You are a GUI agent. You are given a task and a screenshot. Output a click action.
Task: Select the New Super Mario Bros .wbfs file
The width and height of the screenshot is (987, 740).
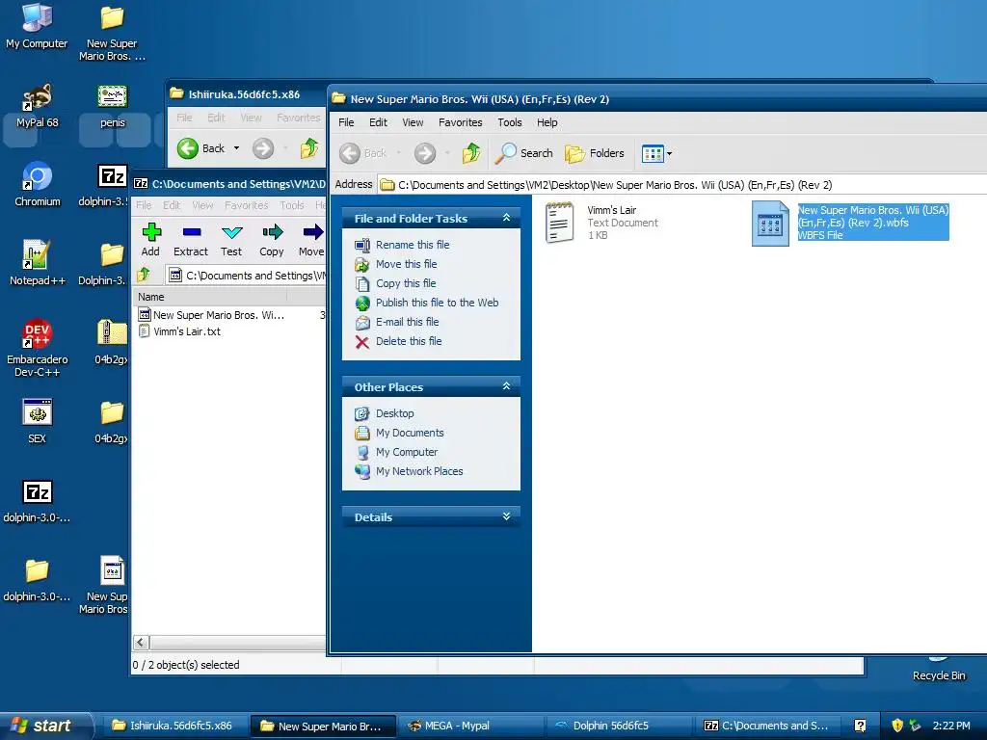click(x=850, y=223)
